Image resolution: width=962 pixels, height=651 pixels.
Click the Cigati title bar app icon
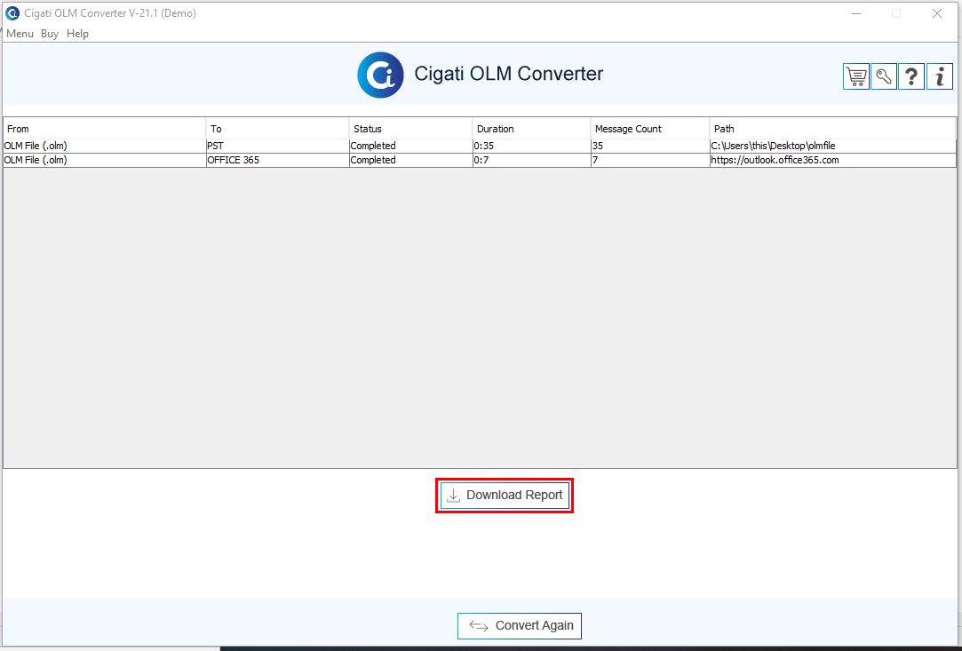click(x=12, y=13)
